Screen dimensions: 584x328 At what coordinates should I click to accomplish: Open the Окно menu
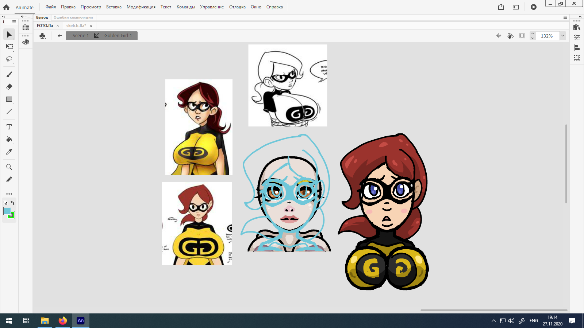[x=256, y=7]
